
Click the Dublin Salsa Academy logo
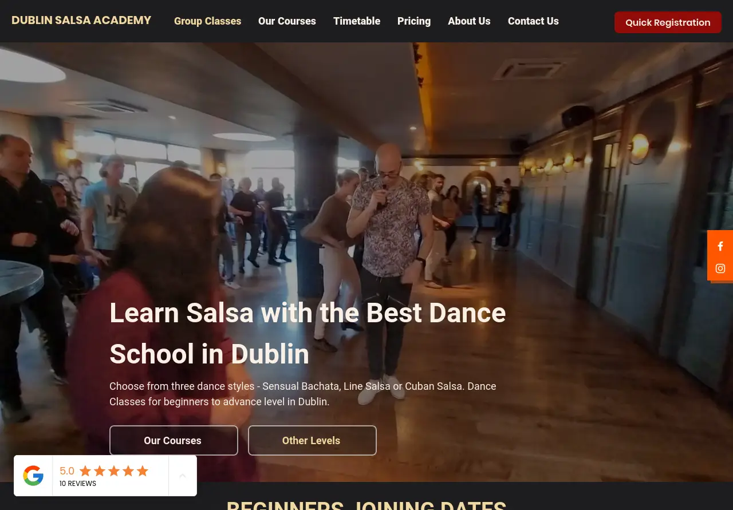pyautogui.click(x=81, y=20)
